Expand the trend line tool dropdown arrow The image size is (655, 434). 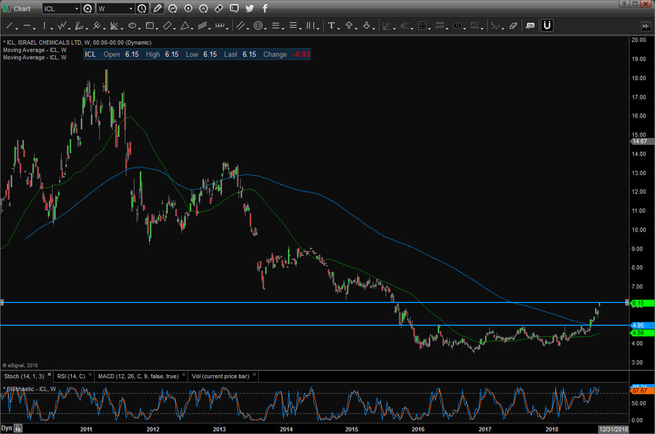click(x=16, y=28)
